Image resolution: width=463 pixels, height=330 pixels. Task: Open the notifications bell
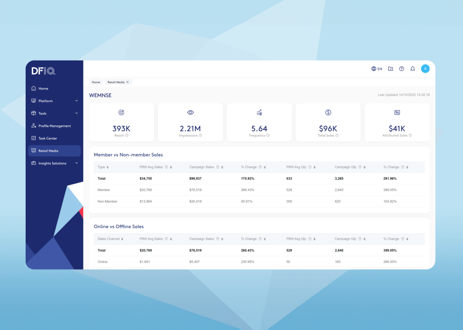point(413,69)
